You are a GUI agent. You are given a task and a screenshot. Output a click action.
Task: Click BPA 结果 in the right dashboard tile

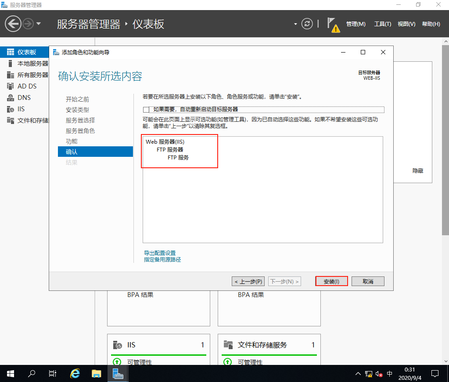tap(251, 294)
